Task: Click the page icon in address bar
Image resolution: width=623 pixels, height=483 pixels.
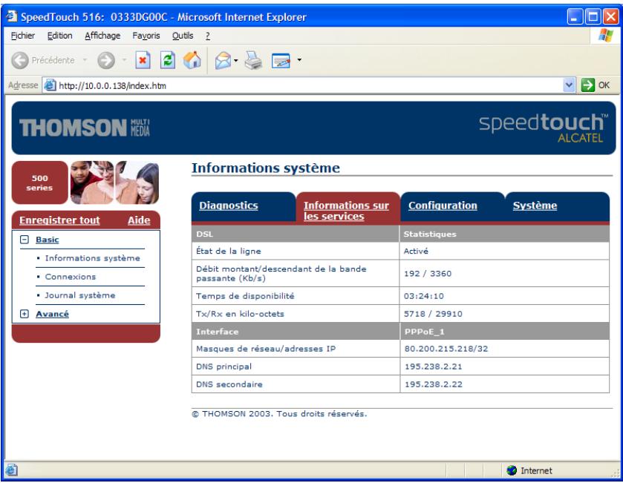Action: (50, 85)
